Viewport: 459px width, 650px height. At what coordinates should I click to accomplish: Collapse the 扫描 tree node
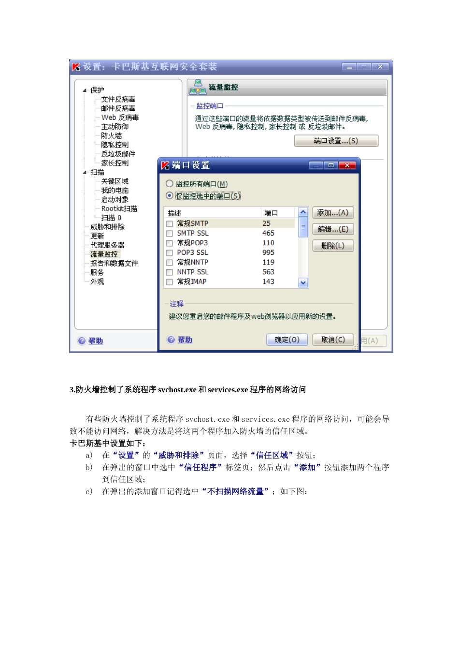(x=85, y=173)
